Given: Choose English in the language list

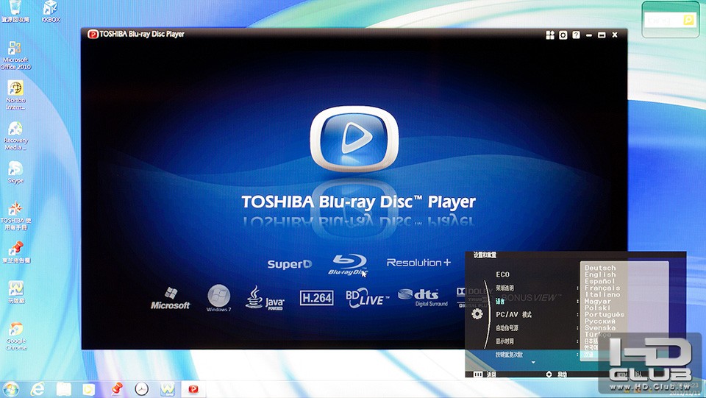Looking at the screenshot, I should click(x=600, y=274).
